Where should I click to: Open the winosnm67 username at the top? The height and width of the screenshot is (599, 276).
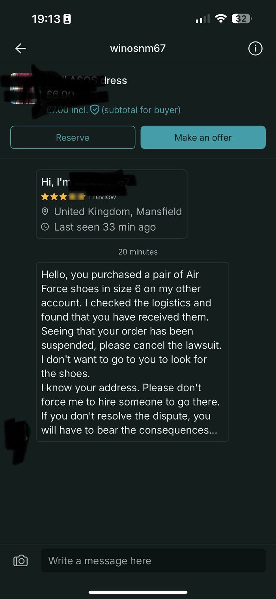point(138,48)
